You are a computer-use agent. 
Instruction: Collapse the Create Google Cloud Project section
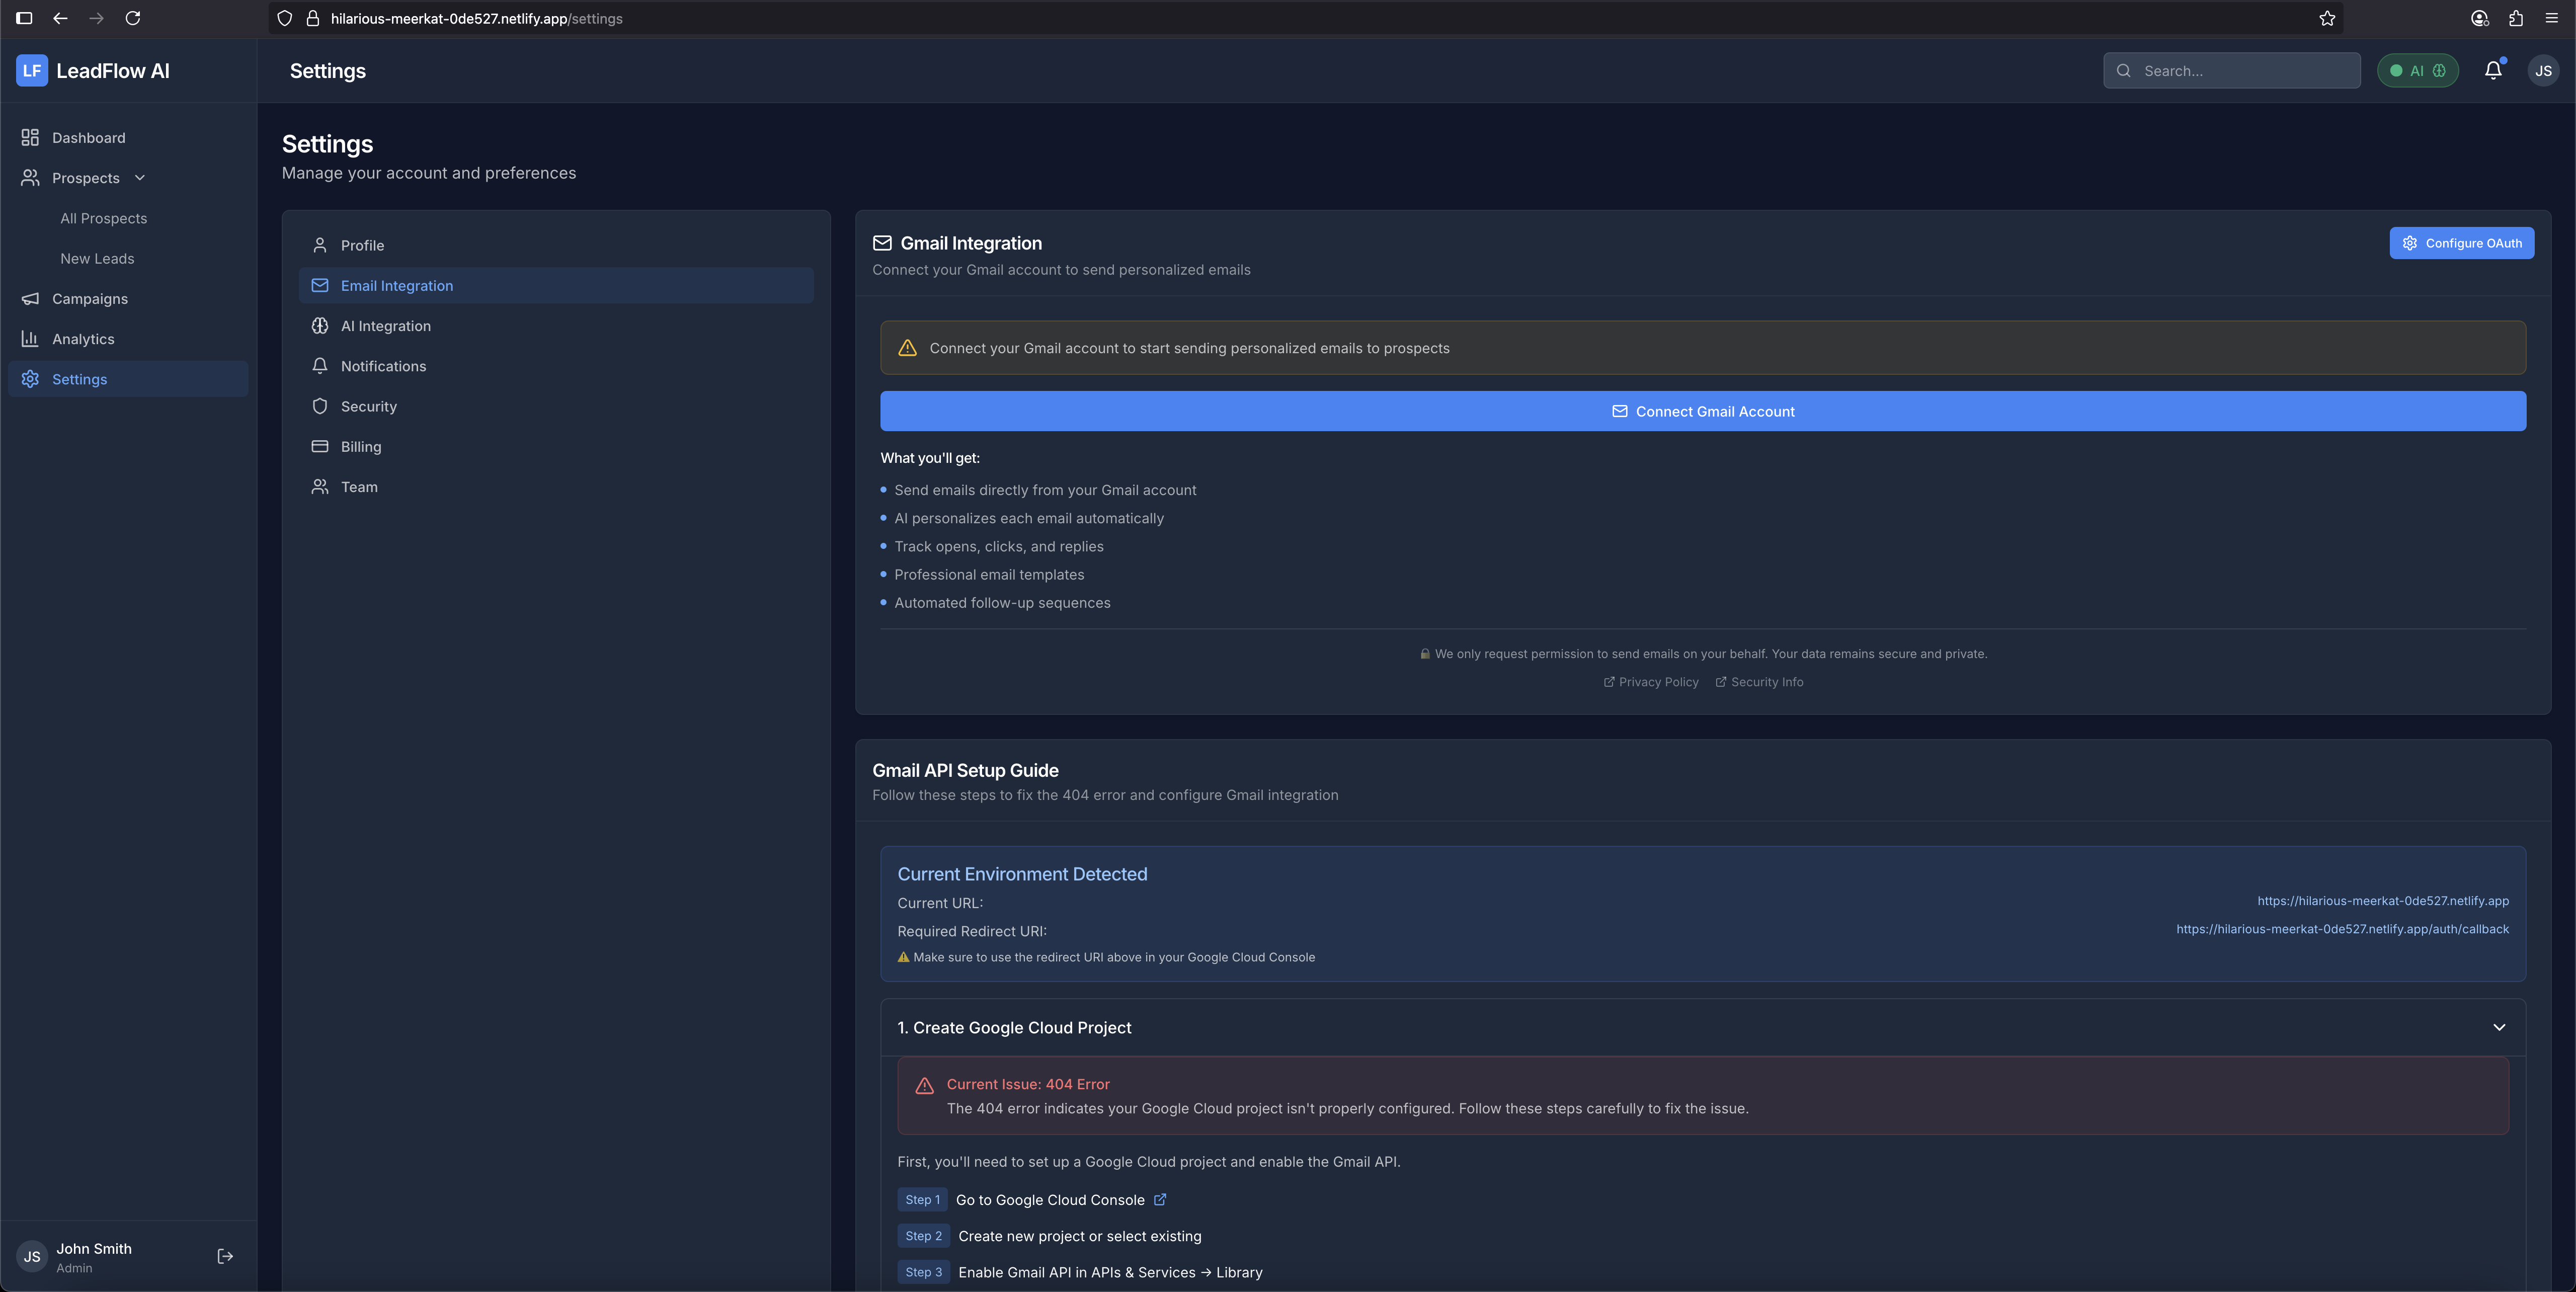pos(2498,1027)
